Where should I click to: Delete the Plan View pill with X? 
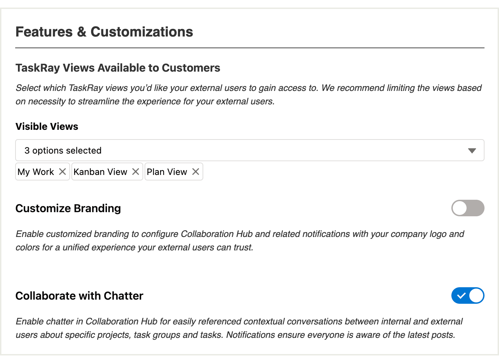coord(196,172)
